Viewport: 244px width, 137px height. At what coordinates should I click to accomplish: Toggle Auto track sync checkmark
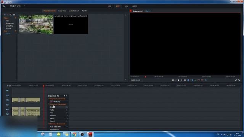point(67,127)
